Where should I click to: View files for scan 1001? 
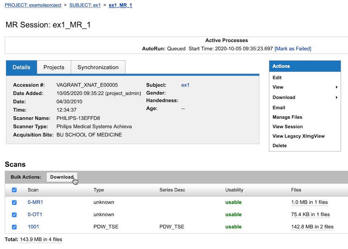point(312,227)
